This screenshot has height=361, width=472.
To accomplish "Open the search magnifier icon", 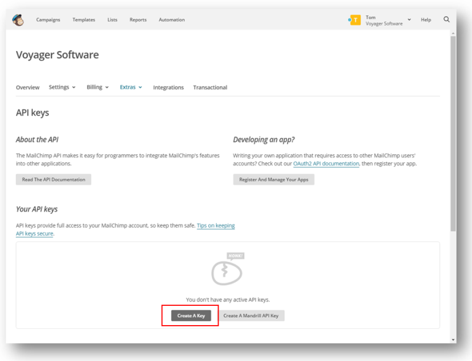I will pos(446,20).
